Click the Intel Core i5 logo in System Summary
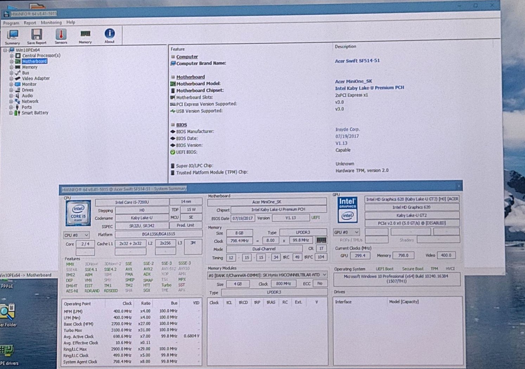 (78, 213)
